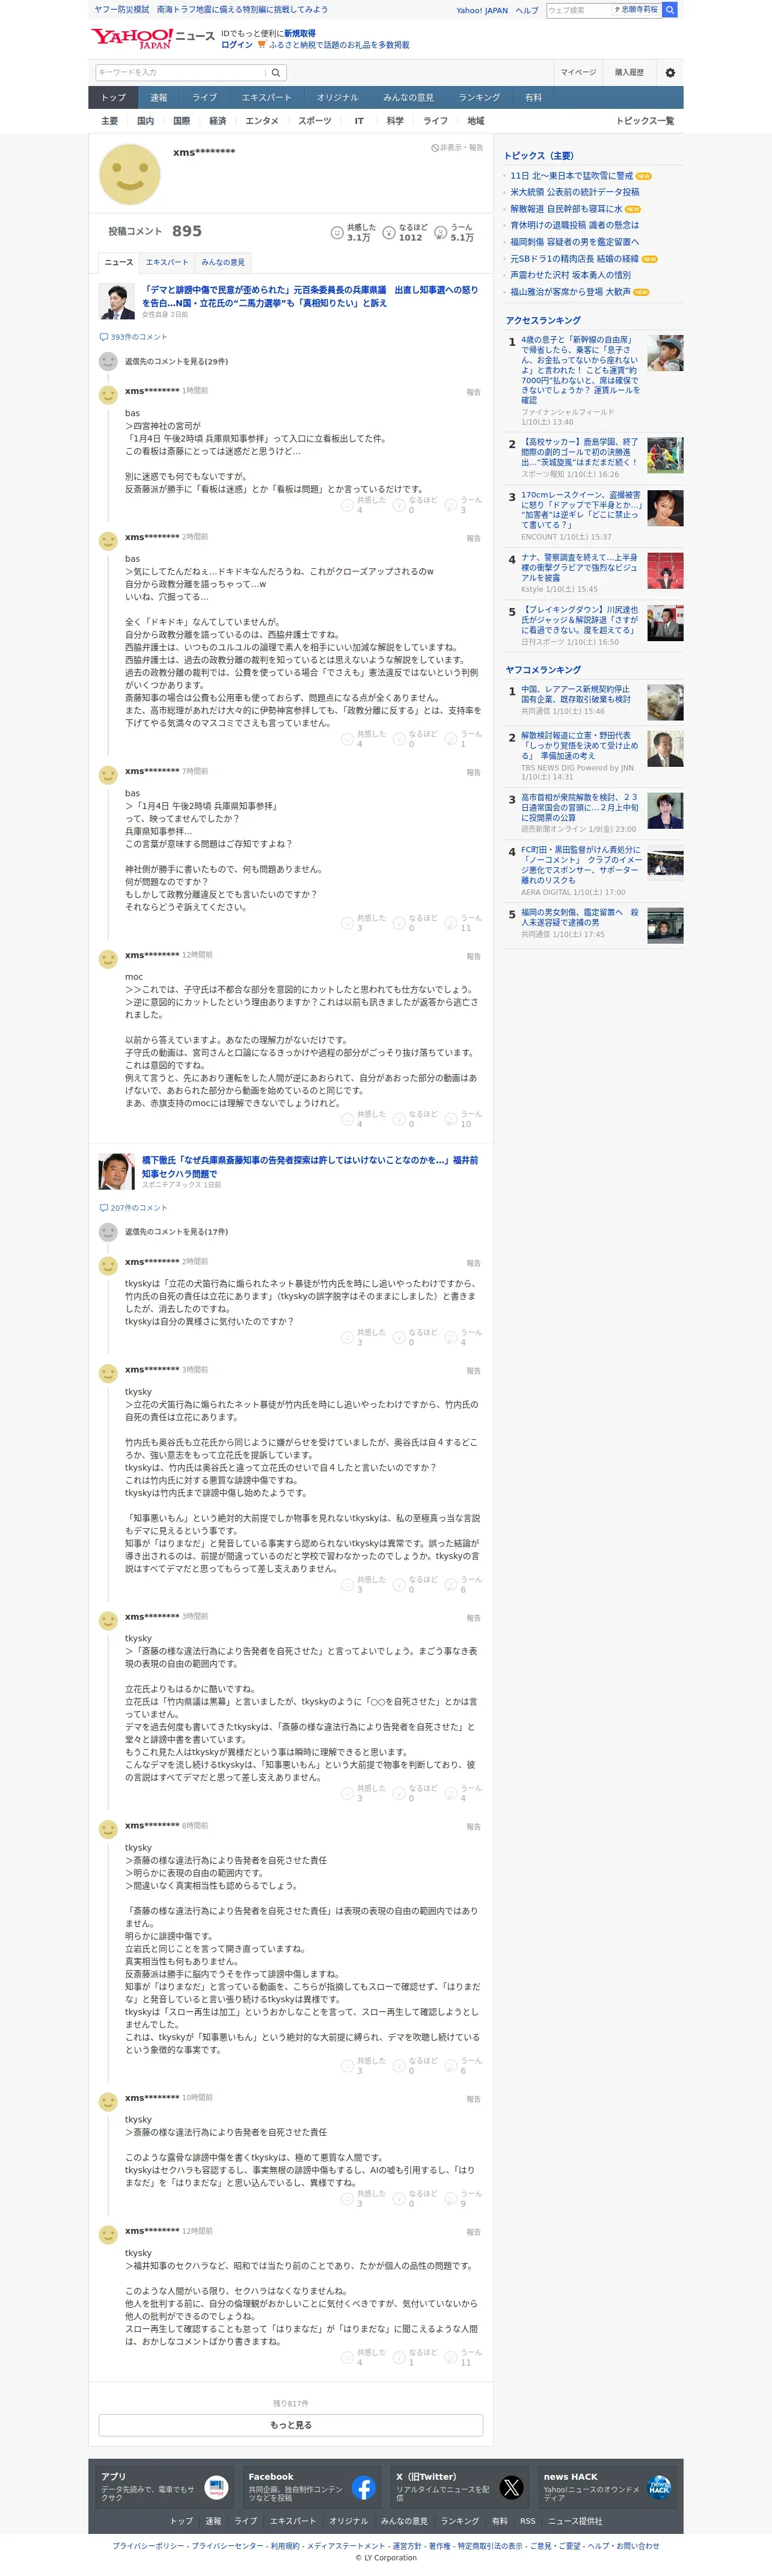Focus the キーワードを入力 search field
The width and height of the screenshot is (772, 2576).
click(180, 73)
